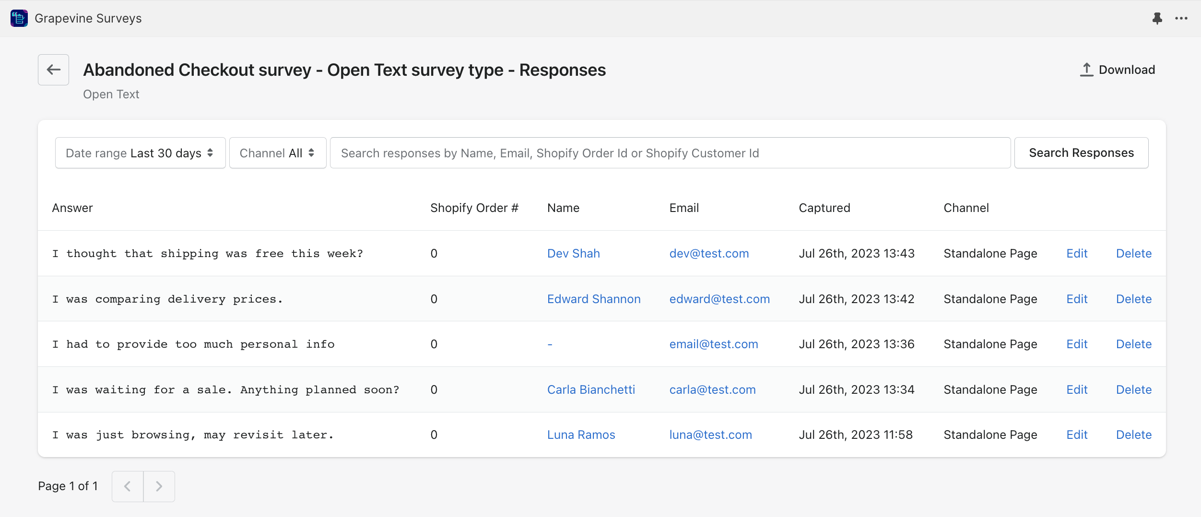Click the Search Responses button

[1081, 153]
